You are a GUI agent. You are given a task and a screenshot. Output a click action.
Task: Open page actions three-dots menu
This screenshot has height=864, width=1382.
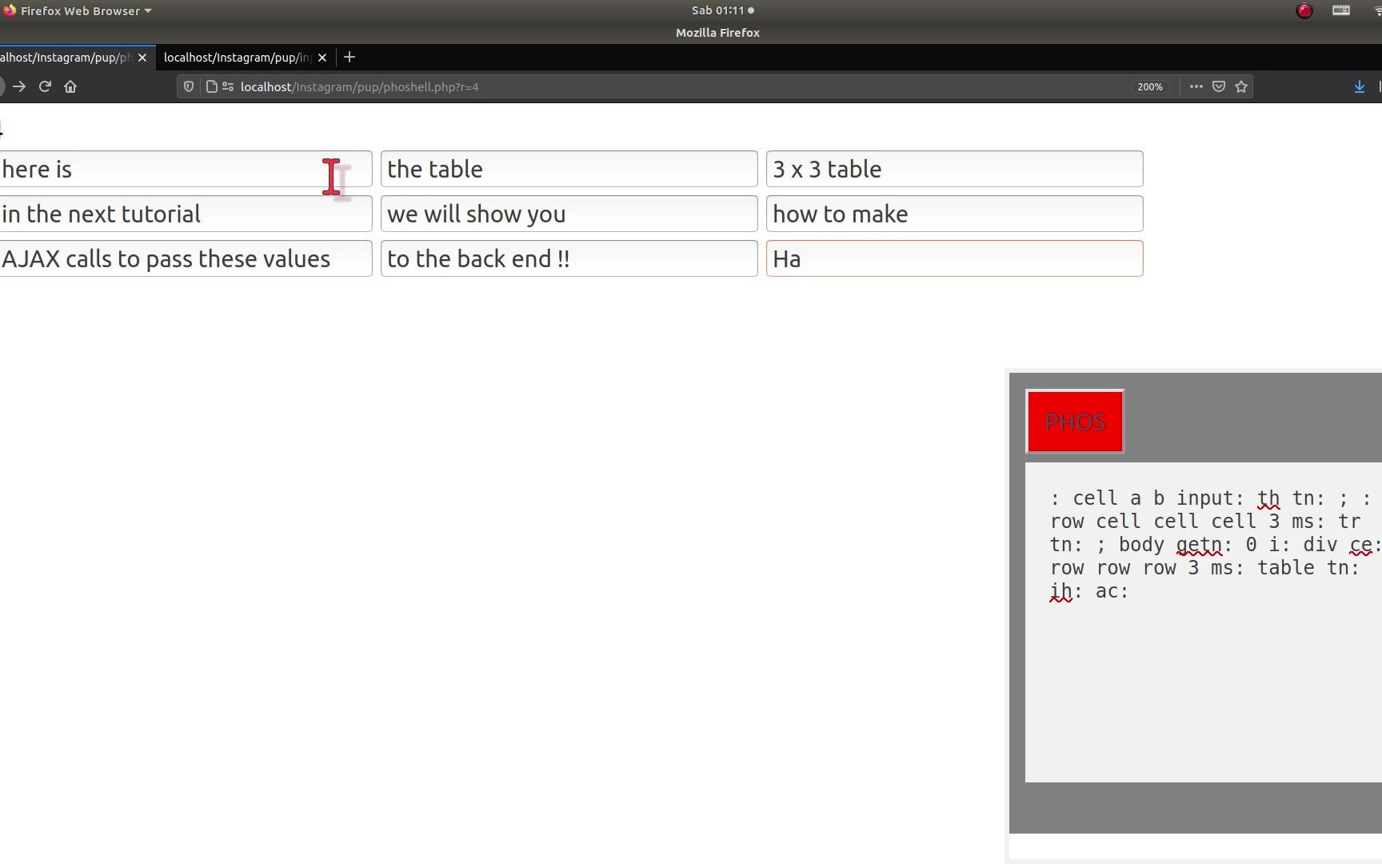[1196, 86]
